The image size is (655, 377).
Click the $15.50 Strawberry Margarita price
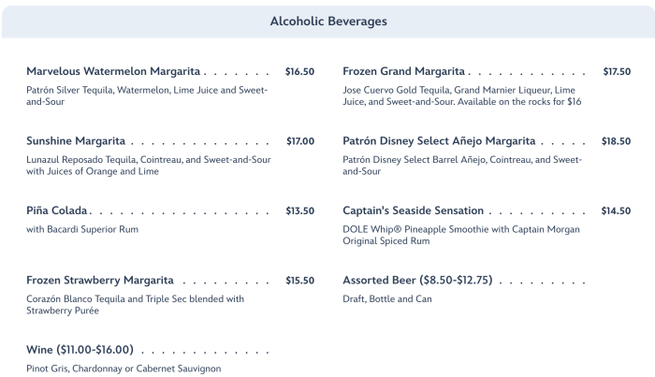pos(299,281)
